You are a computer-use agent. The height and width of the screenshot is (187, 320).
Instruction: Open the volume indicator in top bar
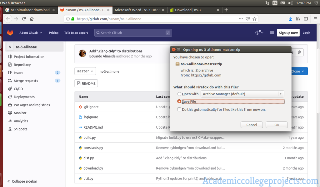(x=290, y=3)
